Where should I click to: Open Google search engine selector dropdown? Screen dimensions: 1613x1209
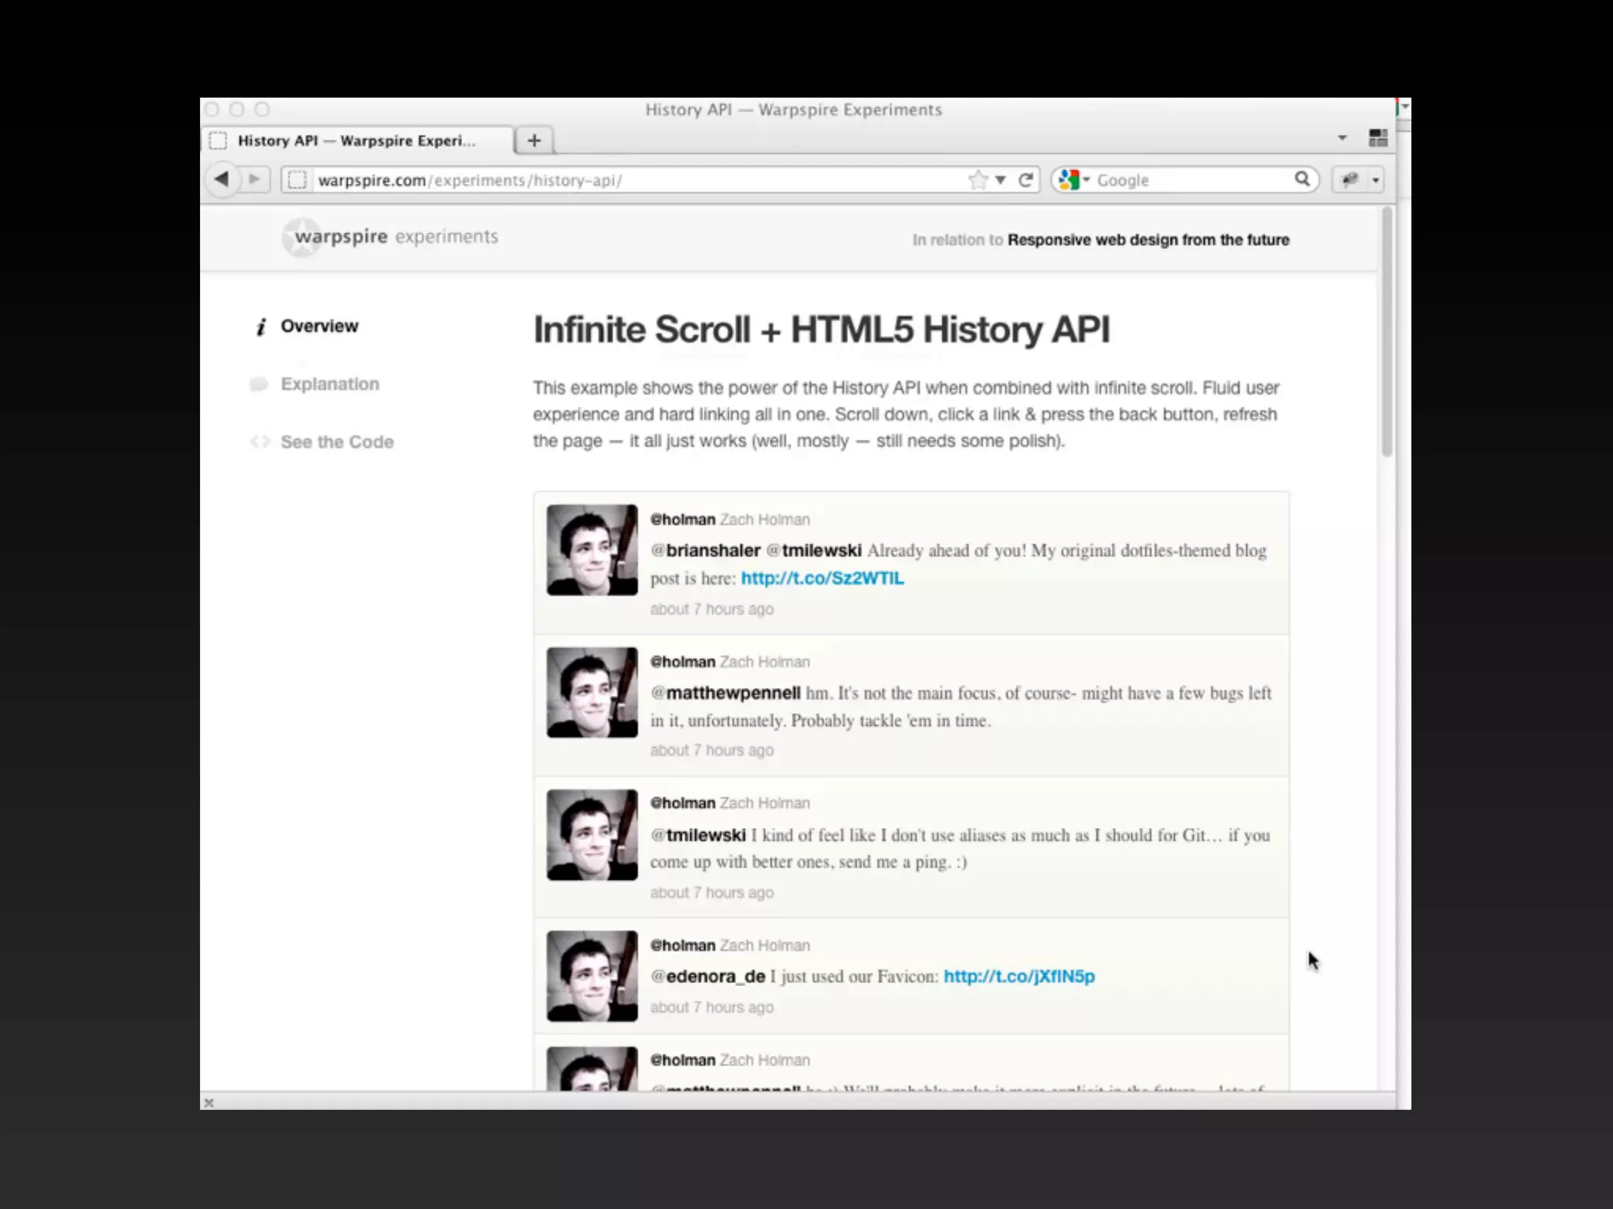point(1074,180)
